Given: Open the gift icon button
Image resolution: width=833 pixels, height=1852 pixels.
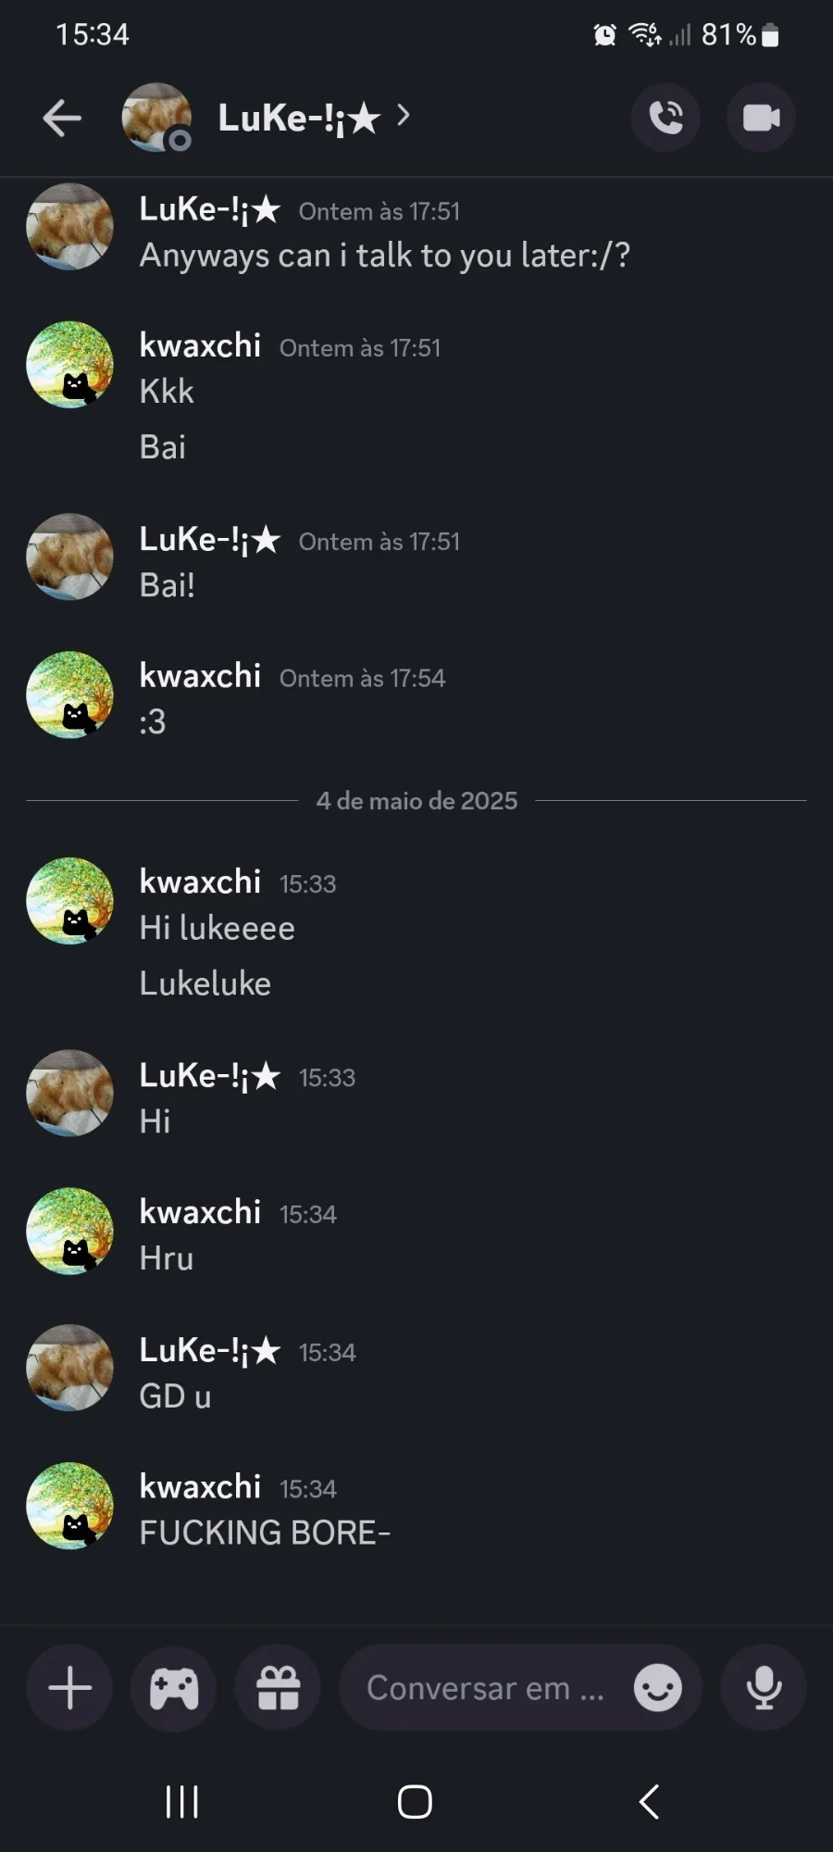Looking at the screenshot, I should (279, 1687).
